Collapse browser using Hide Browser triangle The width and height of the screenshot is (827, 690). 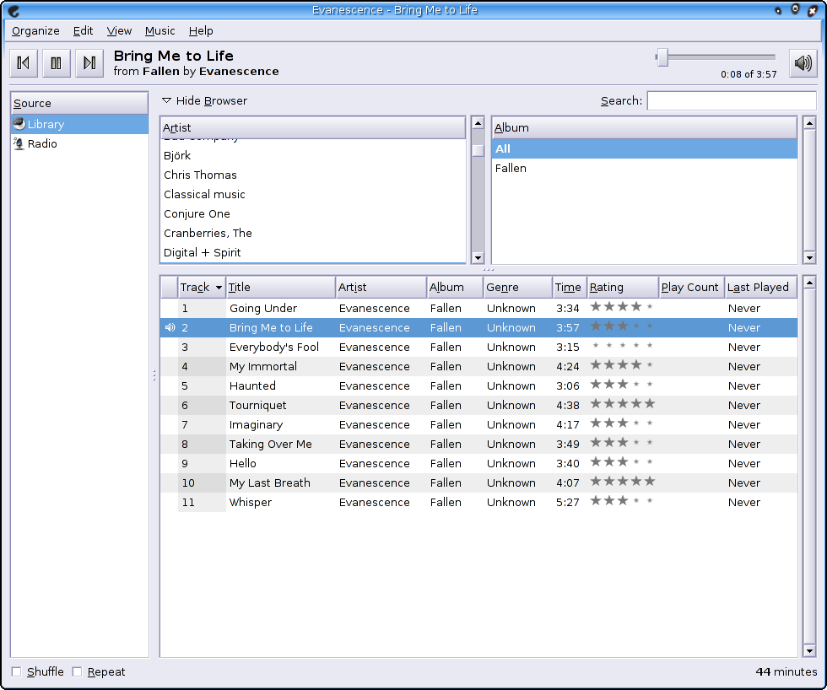click(166, 100)
